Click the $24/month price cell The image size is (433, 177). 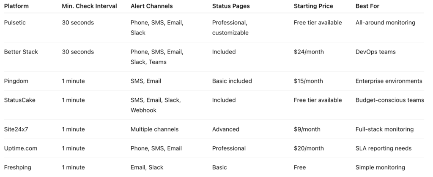coord(309,52)
